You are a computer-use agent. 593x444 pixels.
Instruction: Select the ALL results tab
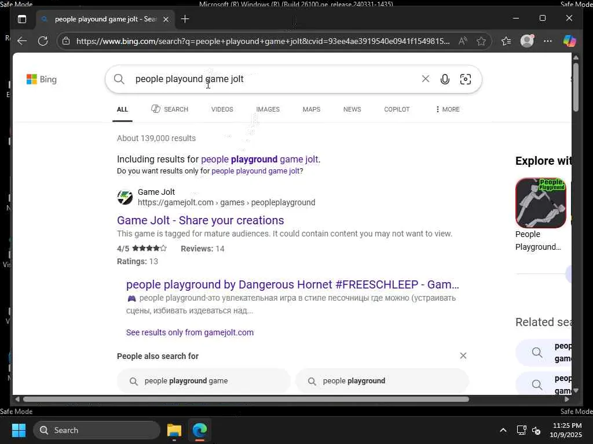[122, 109]
